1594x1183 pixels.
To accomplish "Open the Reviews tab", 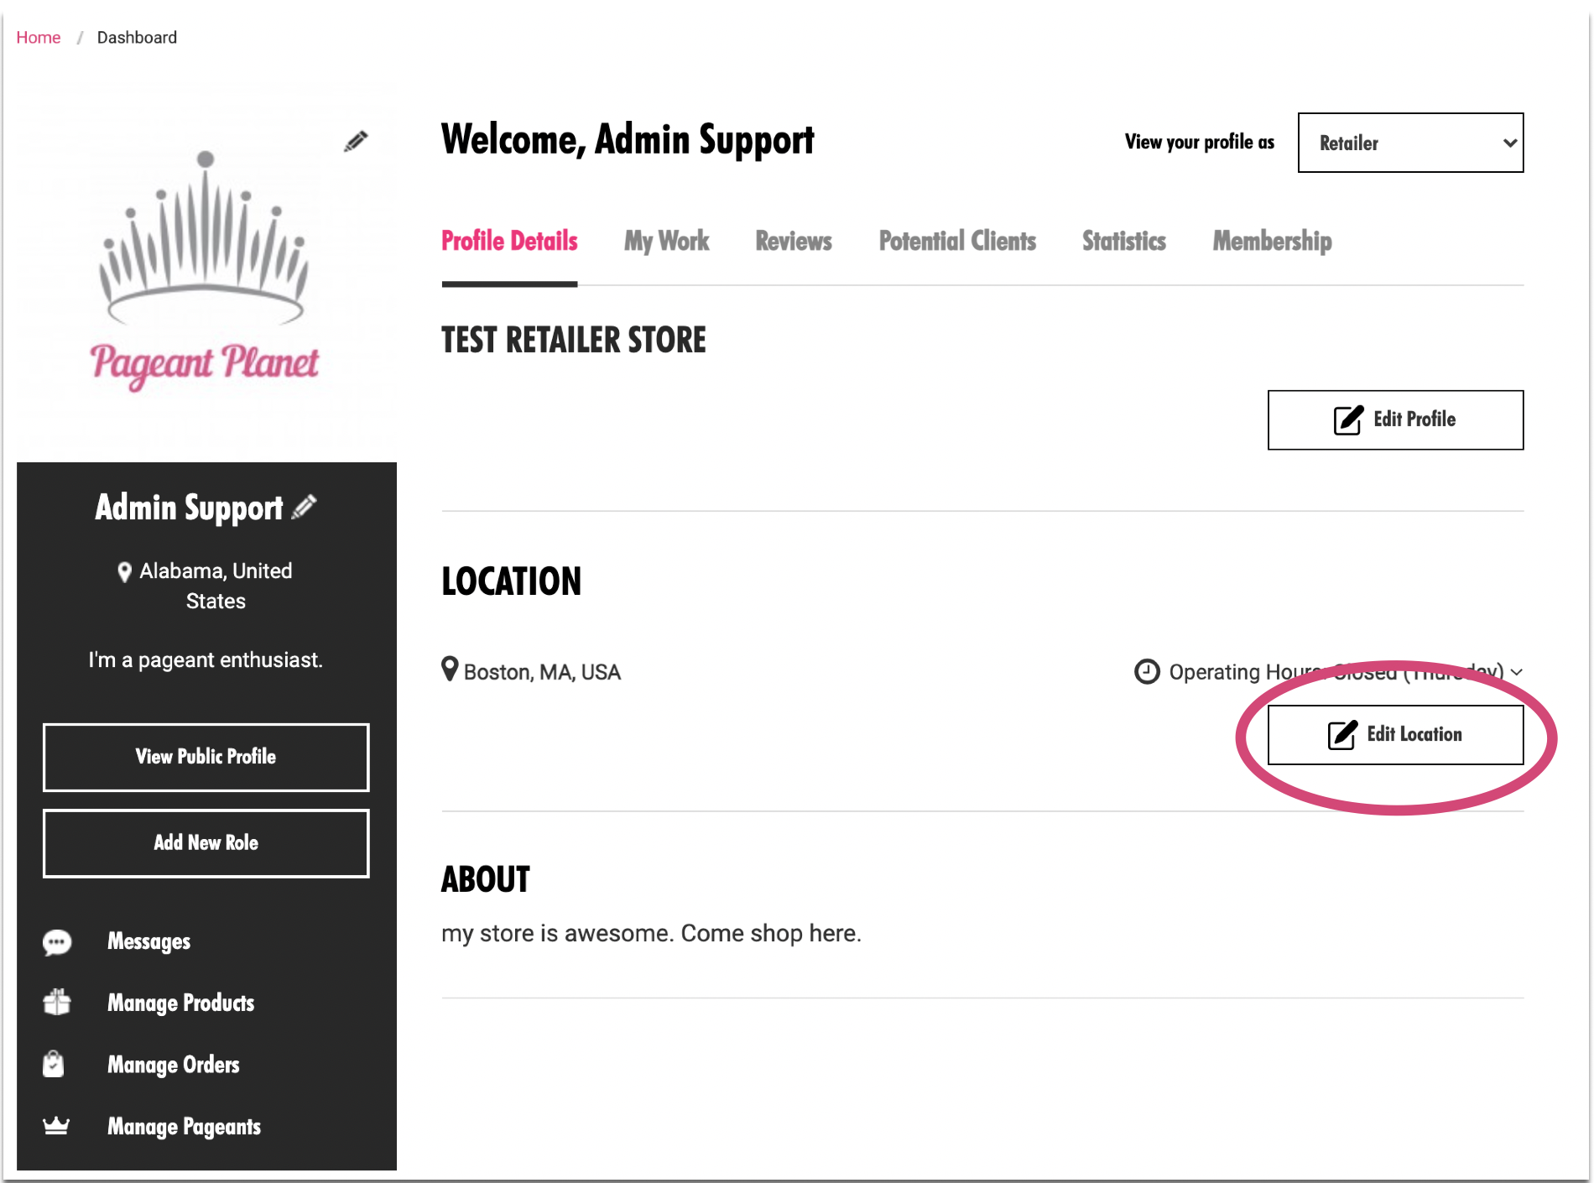I will click(794, 242).
